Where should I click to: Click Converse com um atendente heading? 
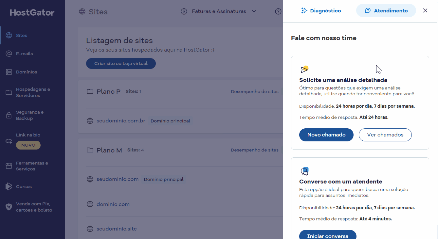tap(341, 182)
